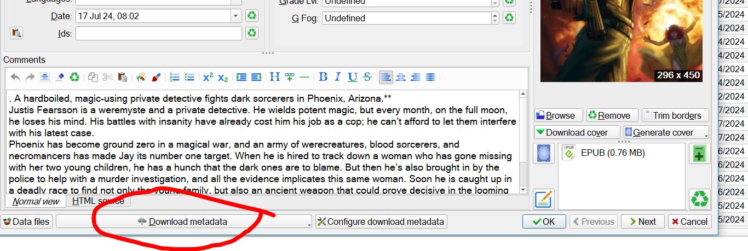Open G Fog value dropdown arrows

496,18
